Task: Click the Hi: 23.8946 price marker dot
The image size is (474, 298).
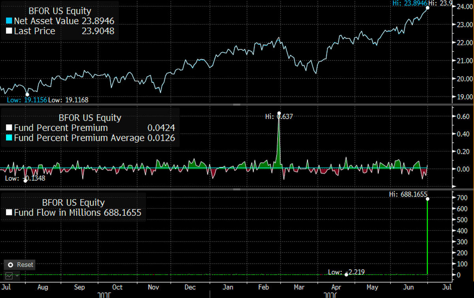Action: coord(428,8)
